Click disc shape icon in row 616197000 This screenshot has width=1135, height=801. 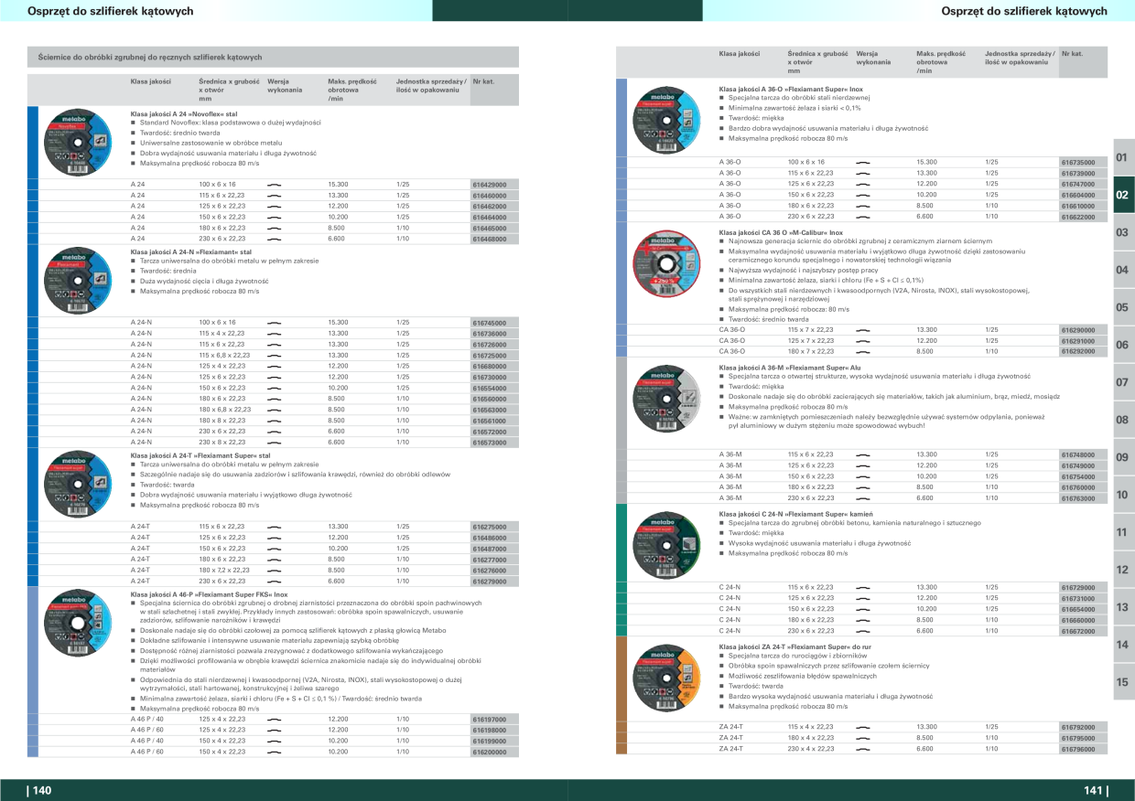[274, 720]
